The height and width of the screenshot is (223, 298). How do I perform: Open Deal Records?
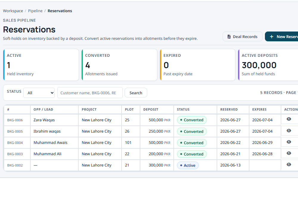242,37
